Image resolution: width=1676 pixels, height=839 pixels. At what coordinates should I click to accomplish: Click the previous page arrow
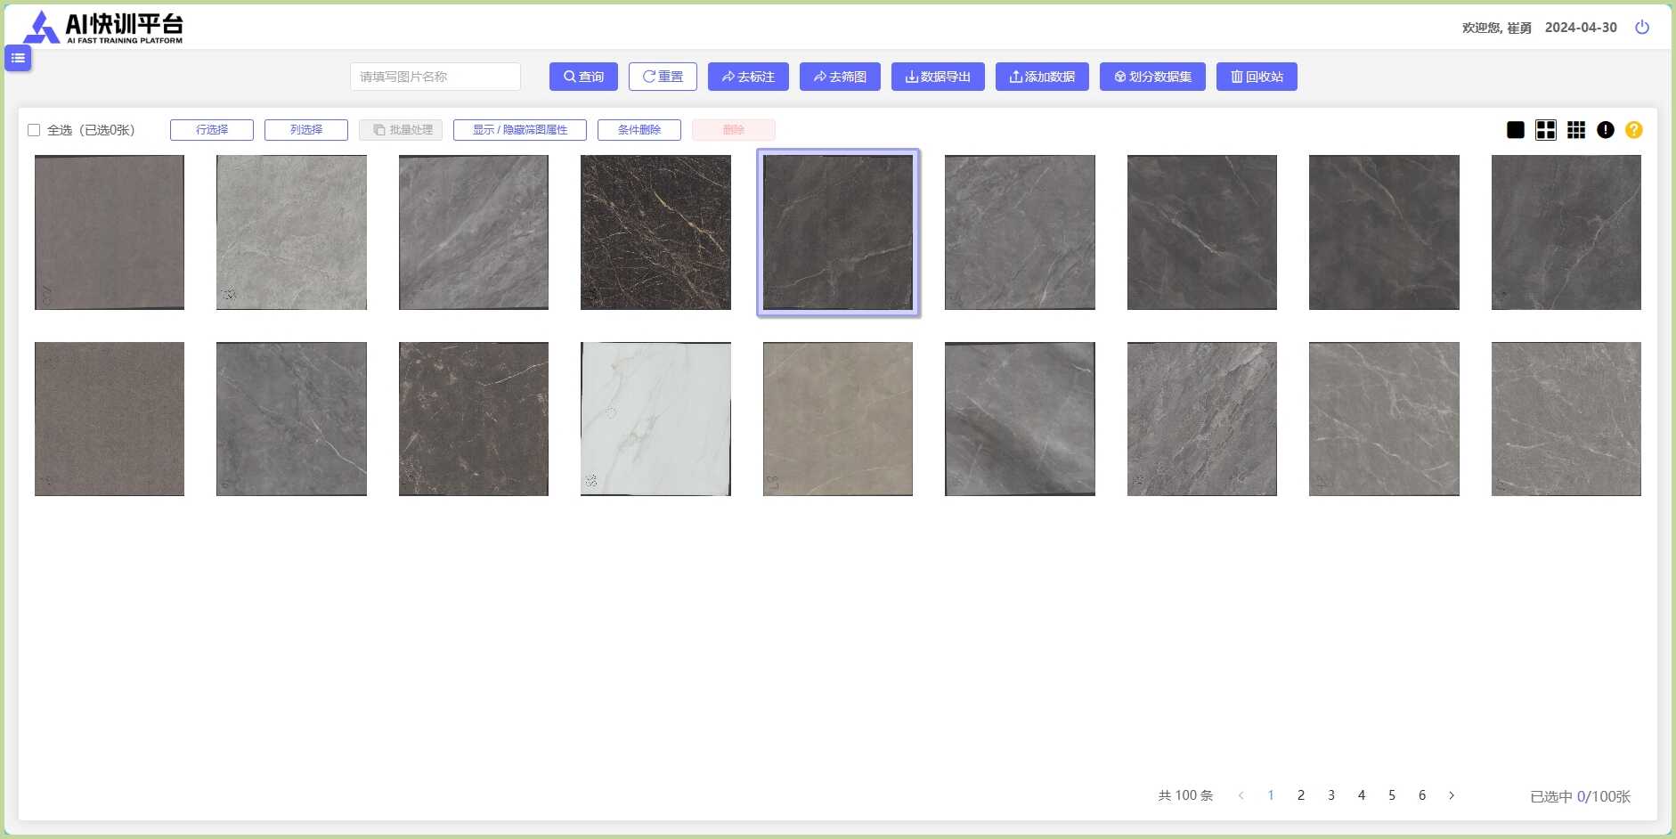pyautogui.click(x=1241, y=795)
